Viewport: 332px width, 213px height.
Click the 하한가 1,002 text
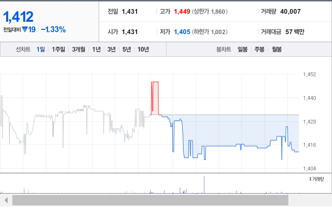pos(210,32)
